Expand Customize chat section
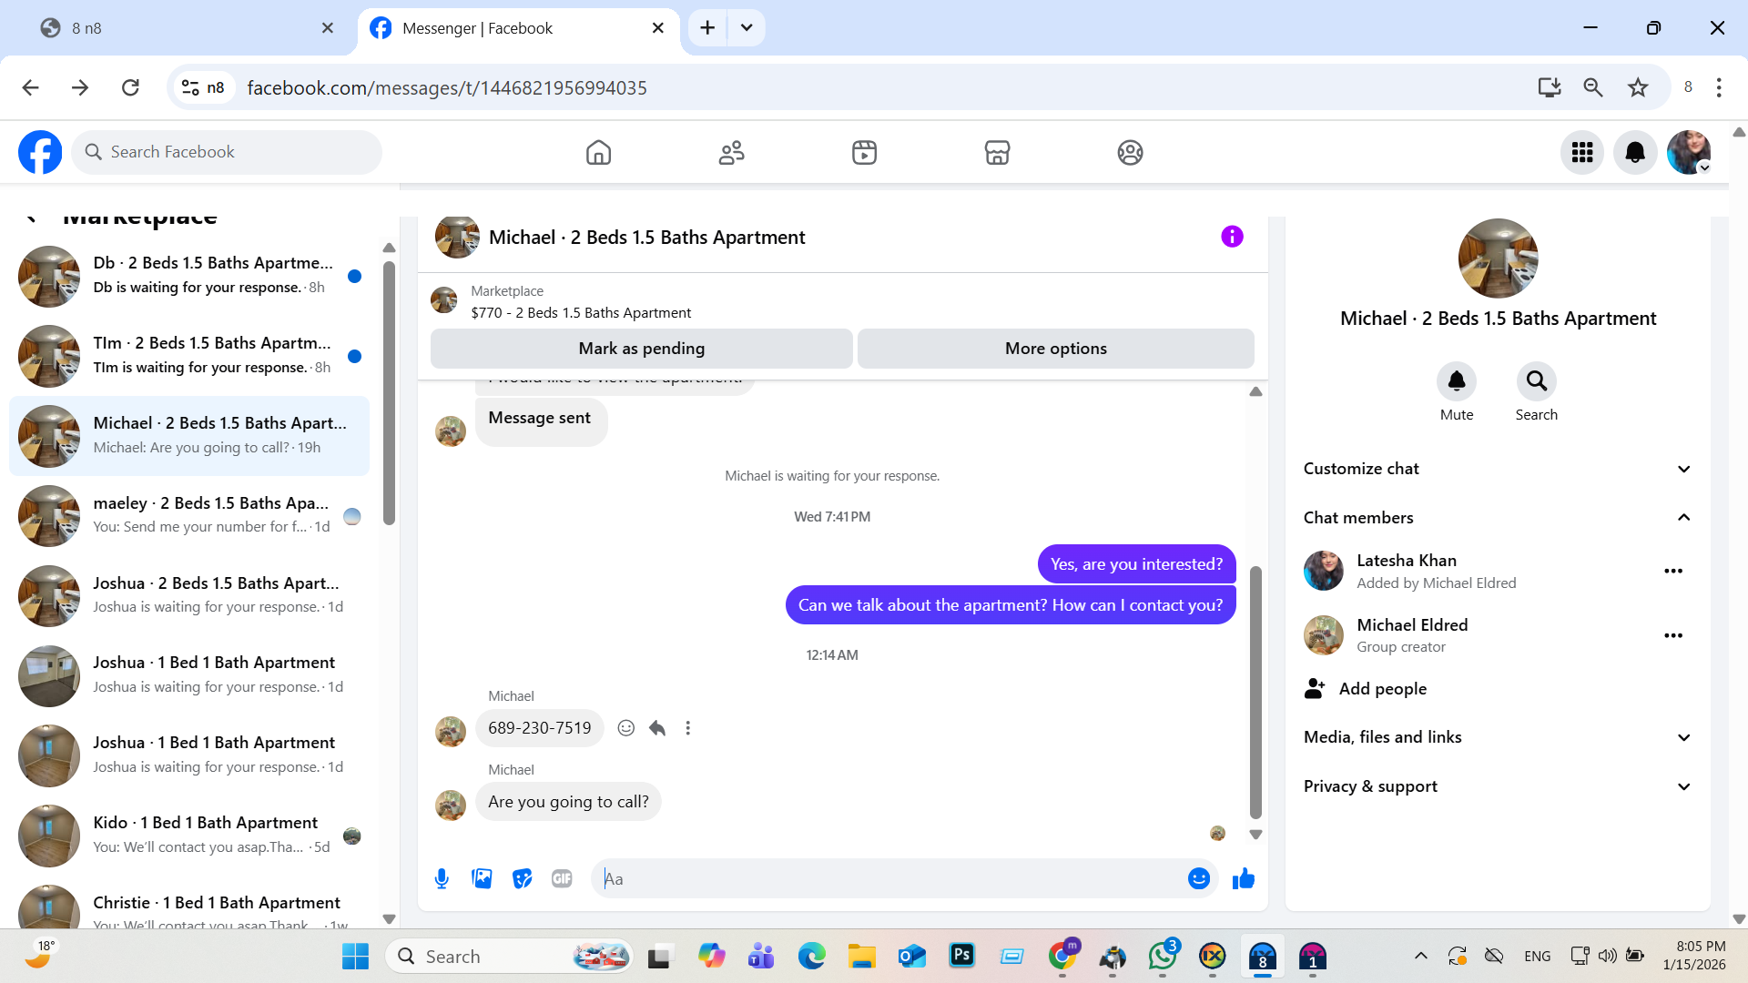Viewport: 1748px width, 983px height. click(1683, 469)
